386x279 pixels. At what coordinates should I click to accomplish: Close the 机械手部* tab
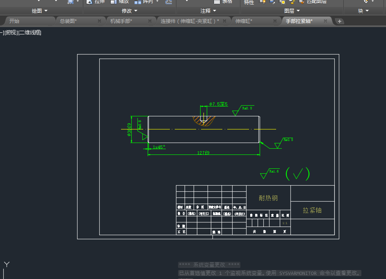[150, 21]
